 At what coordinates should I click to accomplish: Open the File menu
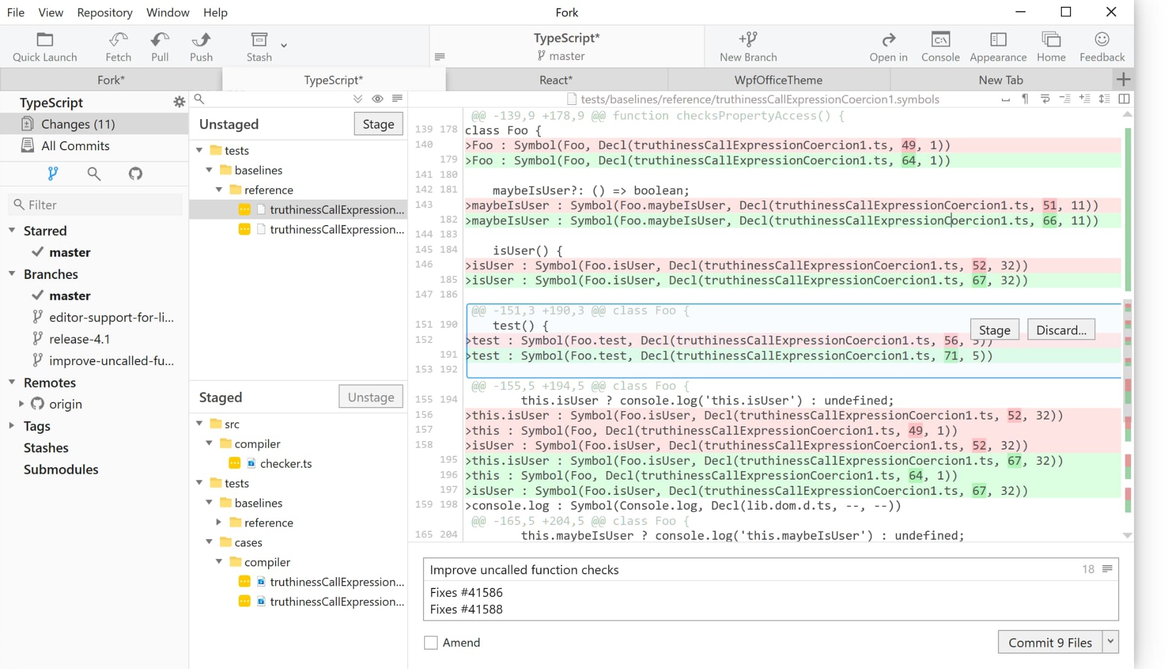pyautogui.click(x=15, y=12)
